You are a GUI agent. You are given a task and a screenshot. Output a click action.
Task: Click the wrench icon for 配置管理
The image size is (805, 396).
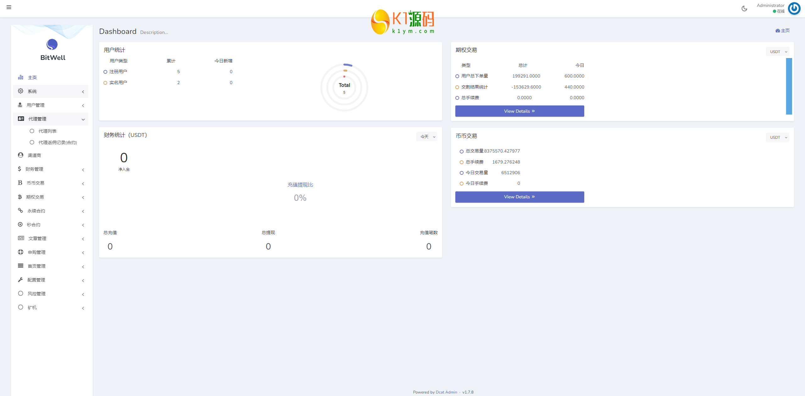pos(20,280)
